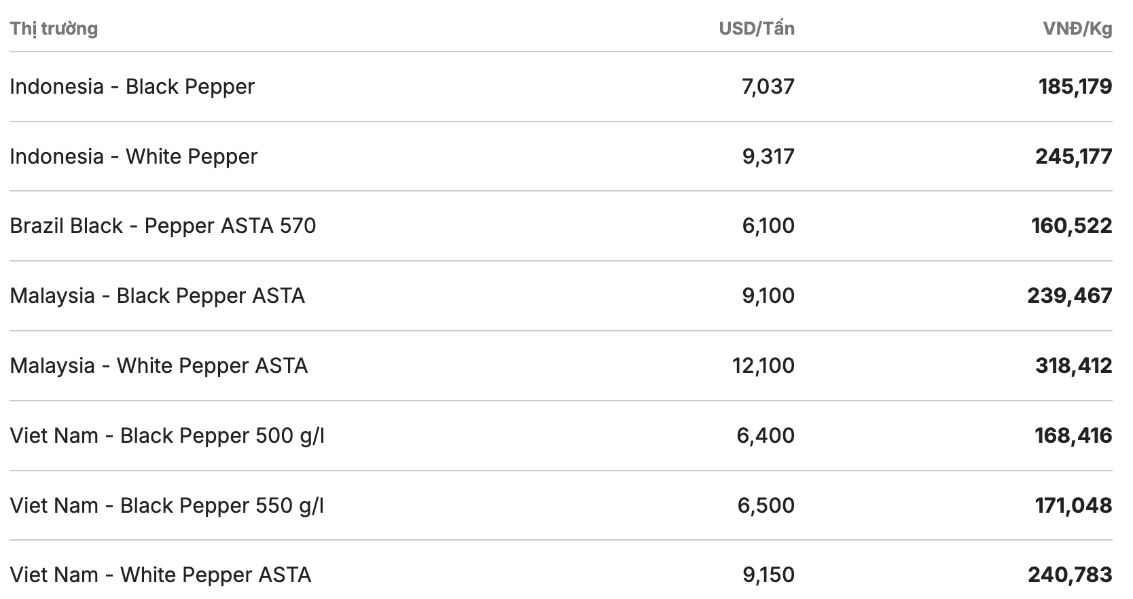
Task: Click the 7,037 USD price cell
Action: point(768,87)
